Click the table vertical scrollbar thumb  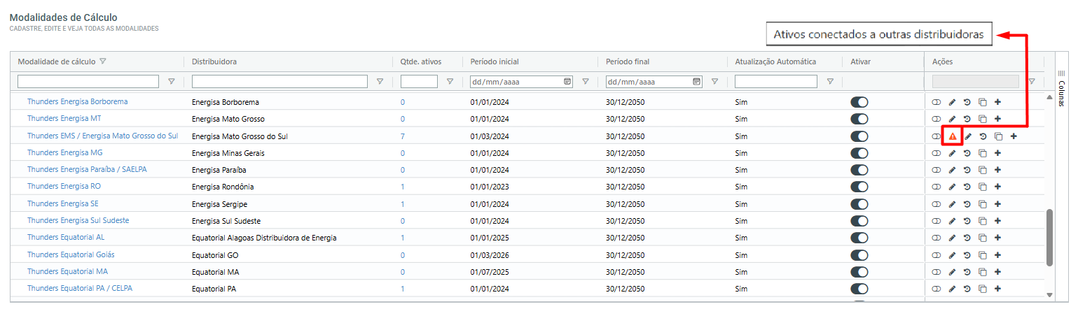1049,238
